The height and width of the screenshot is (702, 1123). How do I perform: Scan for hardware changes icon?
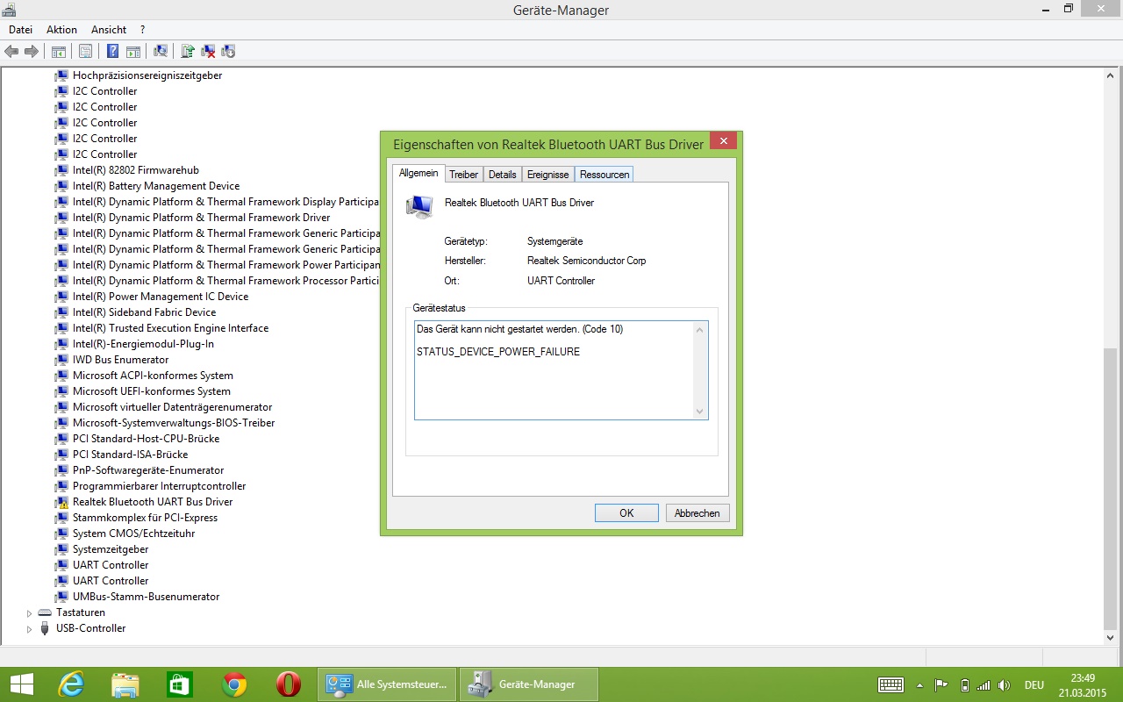click(161, 51)
